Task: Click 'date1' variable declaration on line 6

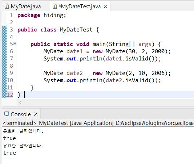Action: coord(74,51)
